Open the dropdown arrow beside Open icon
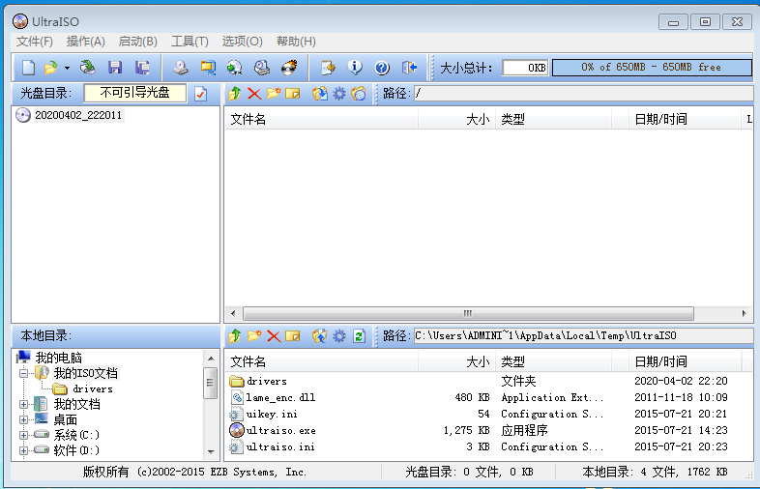 pos(67,68)
